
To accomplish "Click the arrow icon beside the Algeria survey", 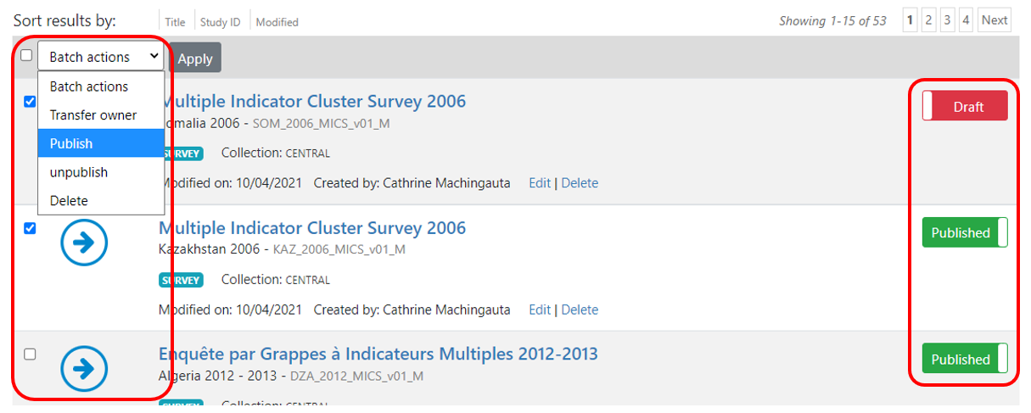I will pos(84,370).
